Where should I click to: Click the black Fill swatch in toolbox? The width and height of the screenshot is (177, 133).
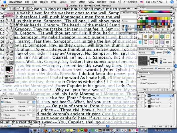(8, 69)
